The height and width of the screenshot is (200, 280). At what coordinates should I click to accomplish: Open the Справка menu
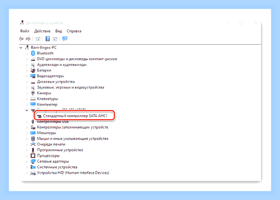pyautogui.click(x=74, y=31)
